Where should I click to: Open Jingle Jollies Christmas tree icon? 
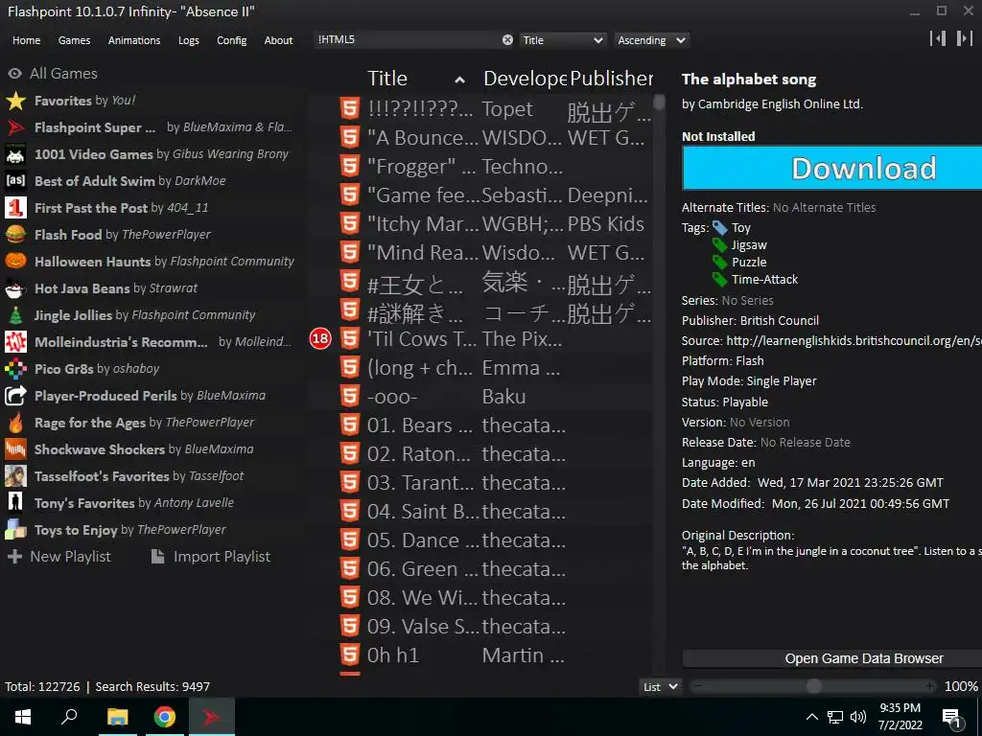pos(15,315)
